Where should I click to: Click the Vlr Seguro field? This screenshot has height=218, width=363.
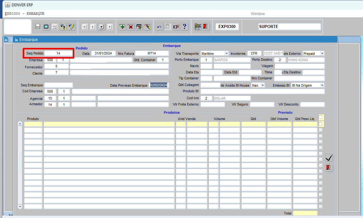click(262, 105)
